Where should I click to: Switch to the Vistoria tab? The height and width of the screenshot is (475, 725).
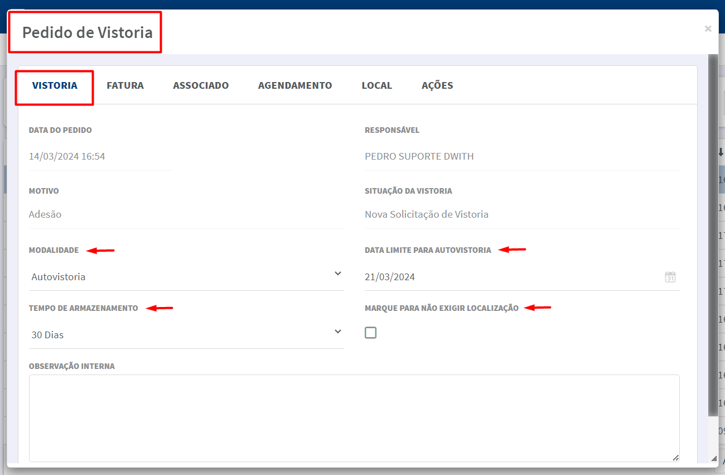point(55,85)
